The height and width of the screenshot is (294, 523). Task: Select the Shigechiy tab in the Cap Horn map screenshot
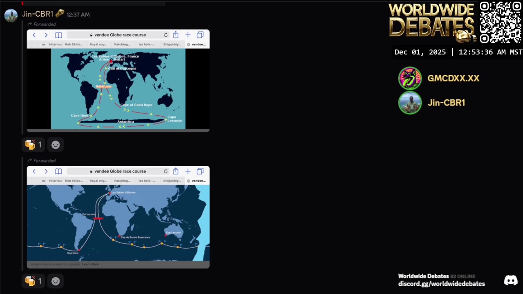coord(172,181)
